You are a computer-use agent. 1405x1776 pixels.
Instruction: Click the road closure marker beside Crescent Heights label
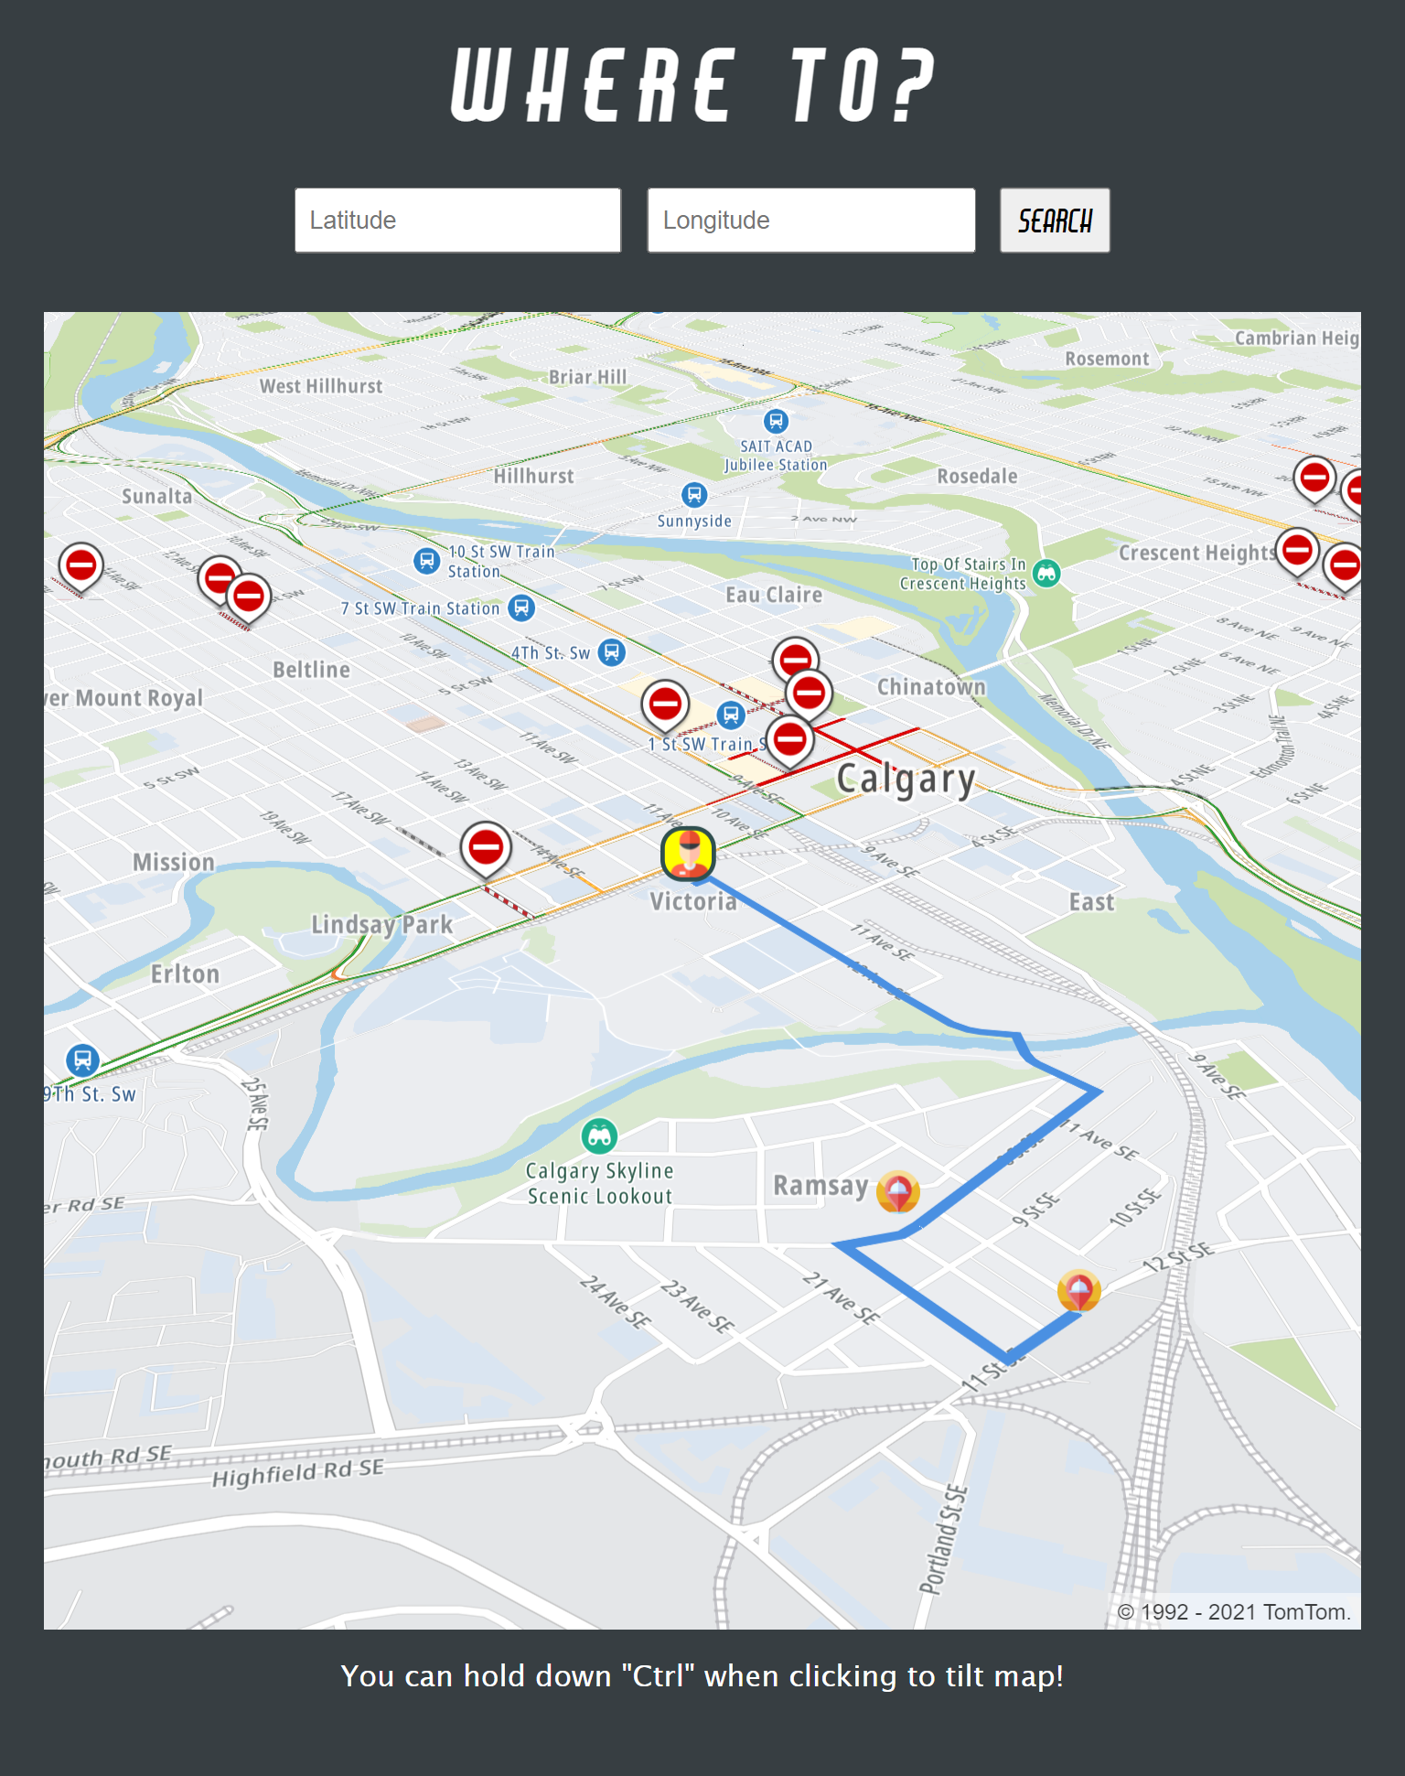tap(1297, 552)
